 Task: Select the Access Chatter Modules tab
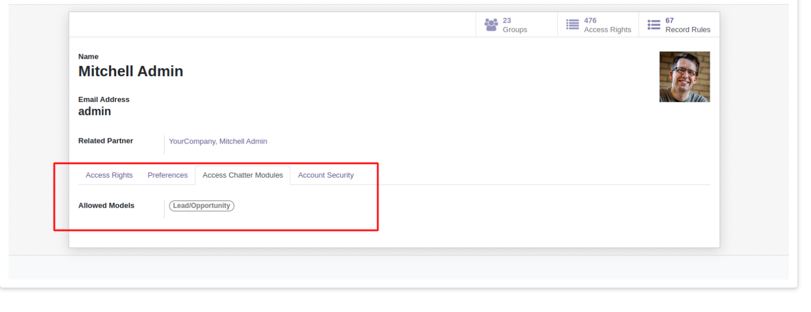tap(243, 175)
